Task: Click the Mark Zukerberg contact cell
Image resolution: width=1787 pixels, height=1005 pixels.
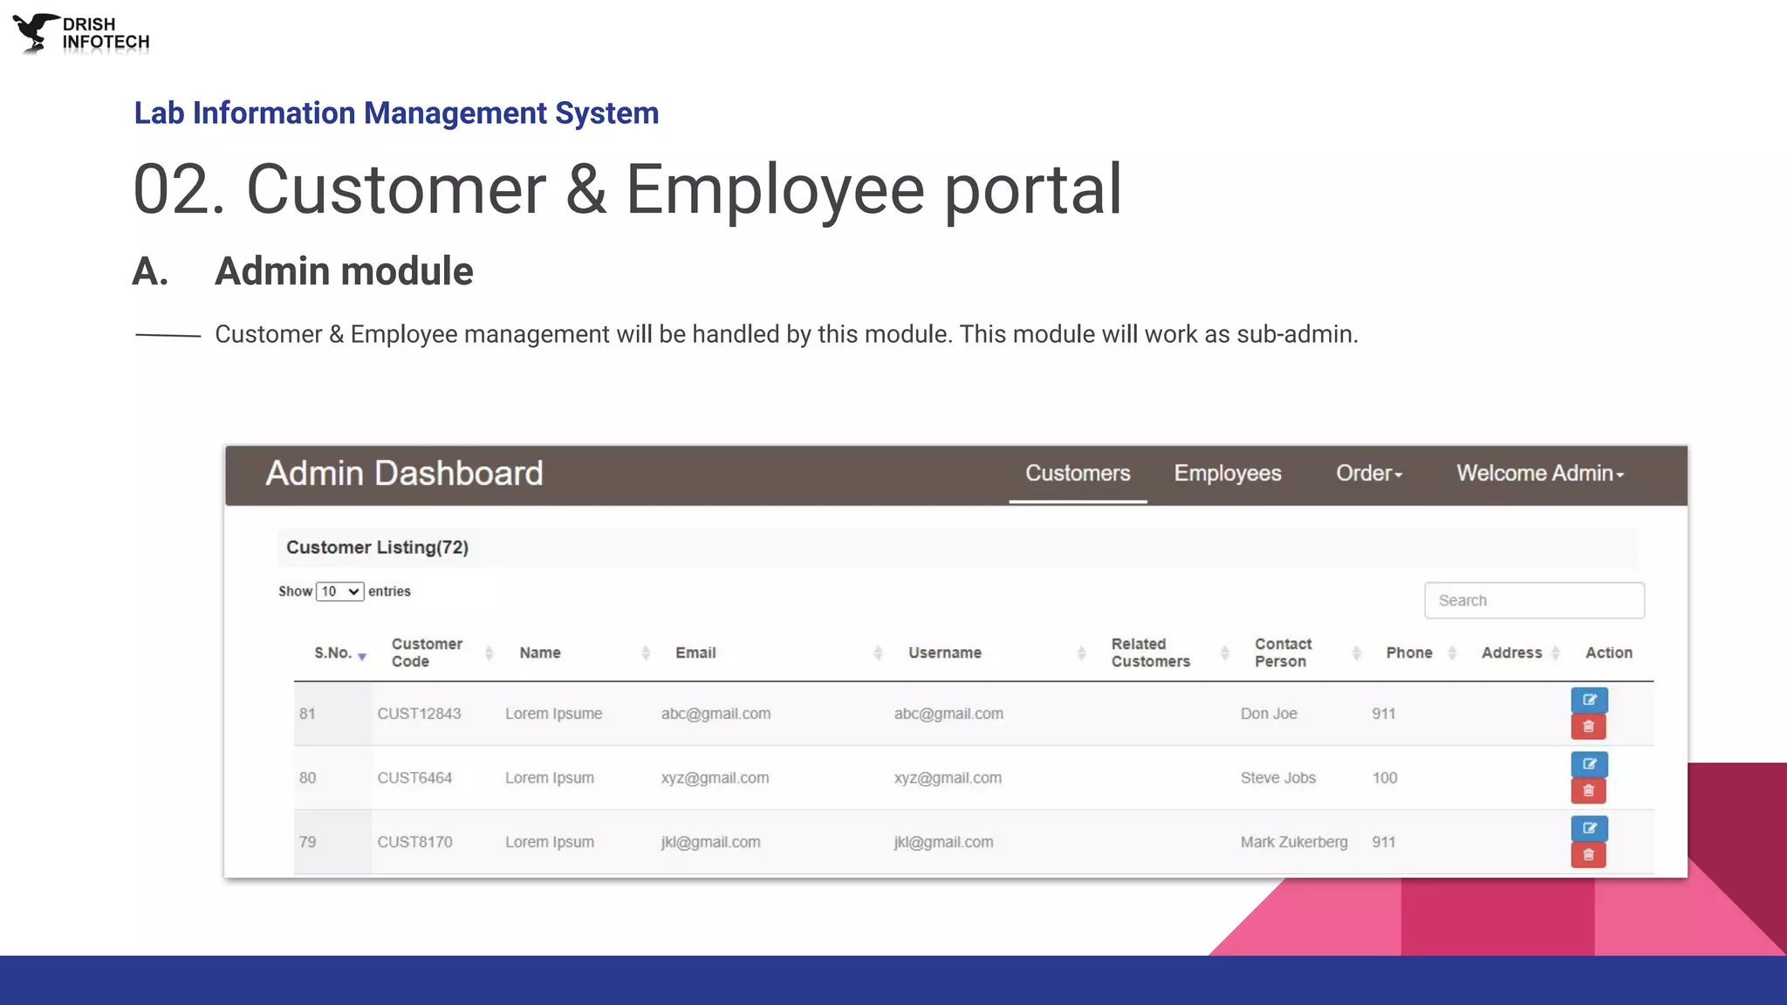Action: [x=1294, y=842]
